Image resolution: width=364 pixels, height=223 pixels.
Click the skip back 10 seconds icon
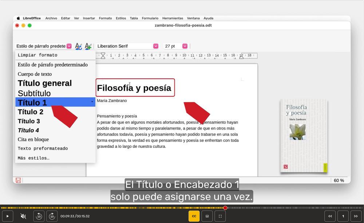pyautogui.click(x=39, y=216)
